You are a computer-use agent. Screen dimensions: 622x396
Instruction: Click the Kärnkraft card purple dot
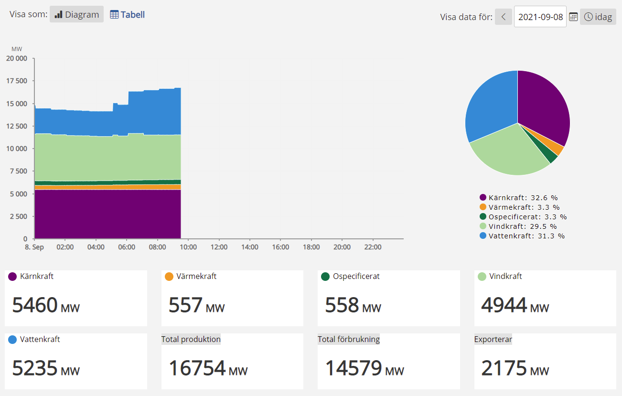(x=12, y=277)
